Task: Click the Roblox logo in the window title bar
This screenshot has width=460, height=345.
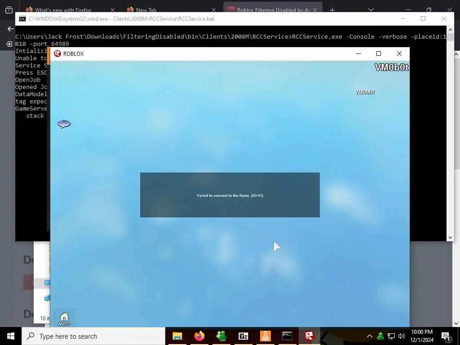Action: tap(57, 53)
